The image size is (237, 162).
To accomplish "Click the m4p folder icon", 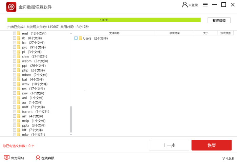I will (18, 121).
